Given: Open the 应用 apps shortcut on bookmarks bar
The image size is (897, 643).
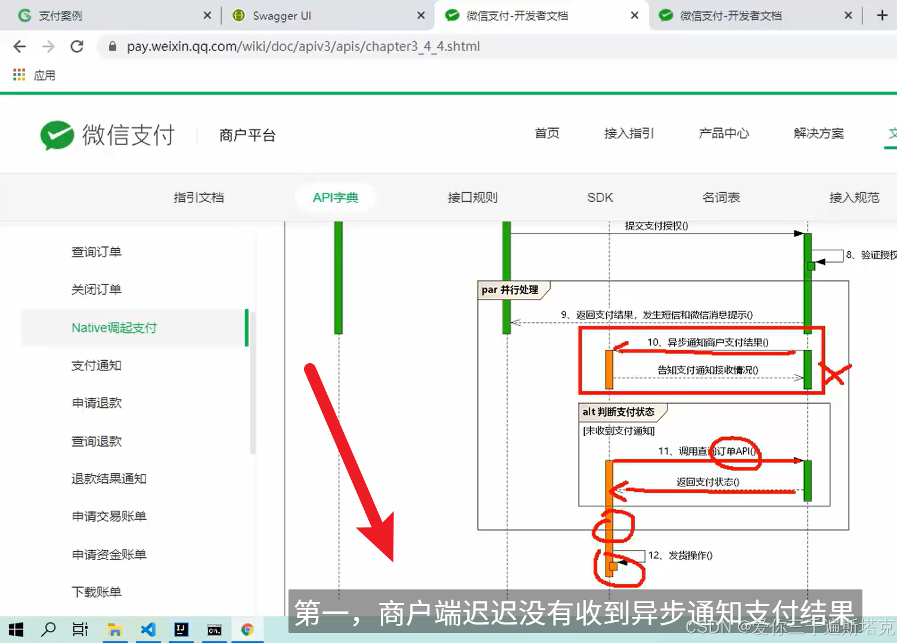Looking at the screenshot, I should [34, 74].
